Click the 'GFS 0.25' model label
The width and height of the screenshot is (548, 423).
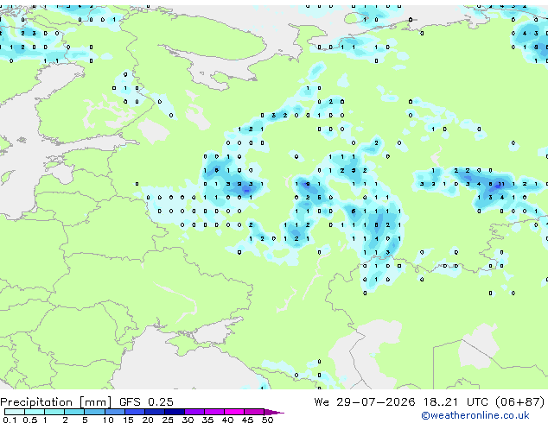pyautogui.click(x=146, y=402)
